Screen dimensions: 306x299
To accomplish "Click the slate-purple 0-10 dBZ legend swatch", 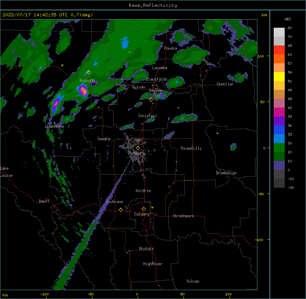I will pos(279,165).
